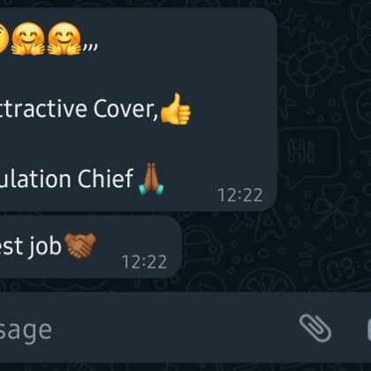This screenshot has height=371, width=371.
Task: Click the turtle doodle in chat background
Action: (314, 64)
